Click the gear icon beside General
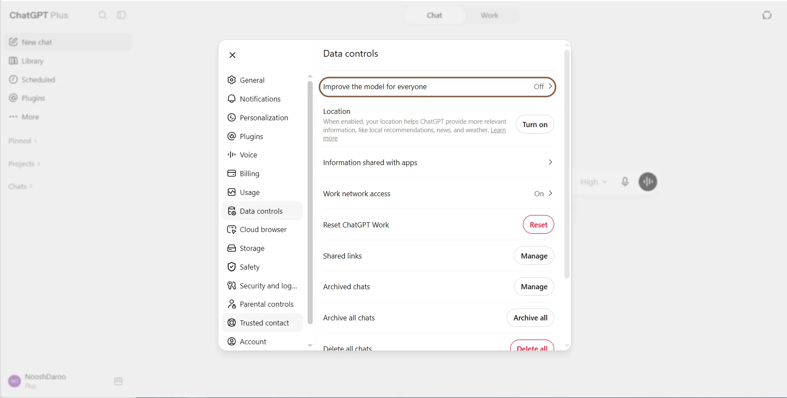Screen dimensions: 787x398 coord(232,80)
